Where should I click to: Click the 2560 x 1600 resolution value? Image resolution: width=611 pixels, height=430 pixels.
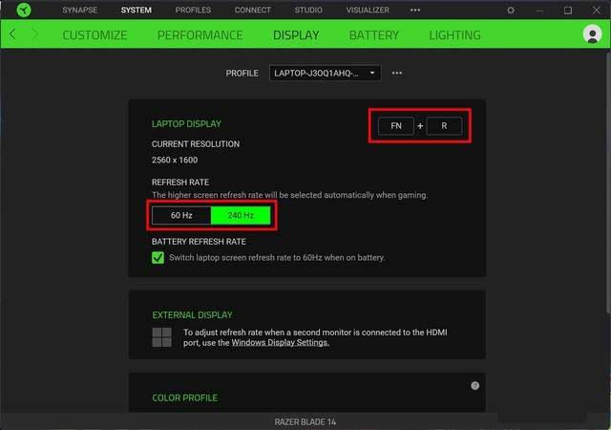click(x=175, y=160)
